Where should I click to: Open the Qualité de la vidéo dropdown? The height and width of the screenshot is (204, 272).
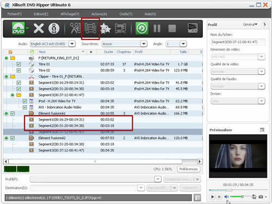point(261,71)
